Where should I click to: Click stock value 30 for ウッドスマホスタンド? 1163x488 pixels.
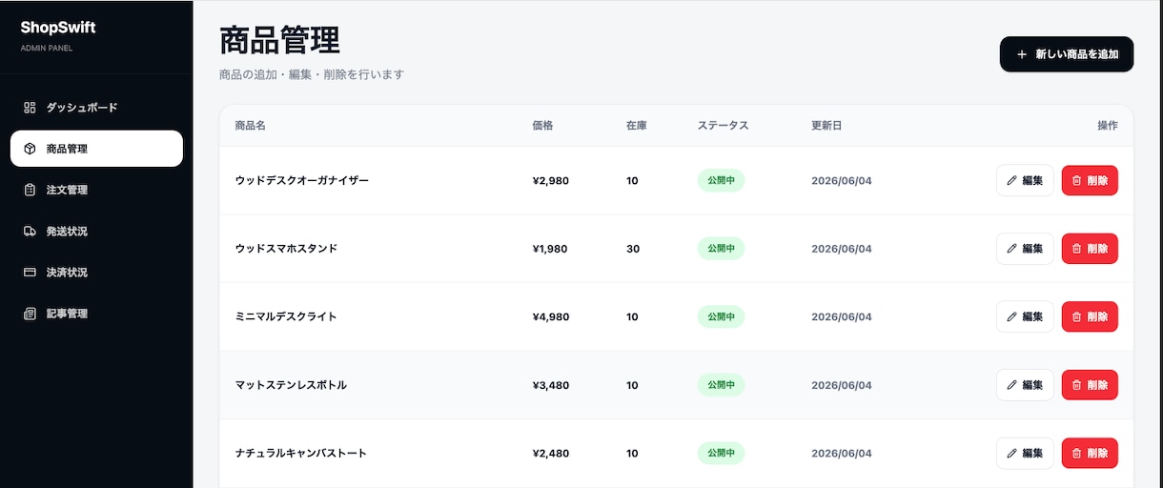[633, 249]
